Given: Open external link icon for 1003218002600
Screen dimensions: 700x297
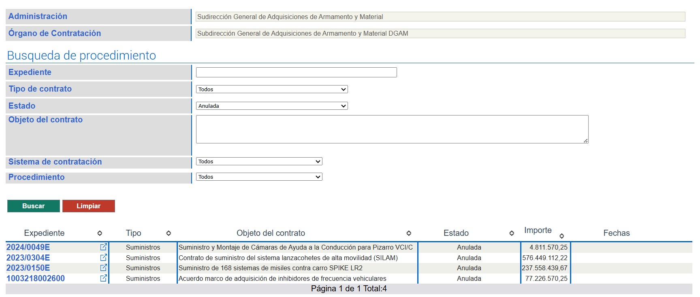Looking at the screenshot, I should point(103,278).
